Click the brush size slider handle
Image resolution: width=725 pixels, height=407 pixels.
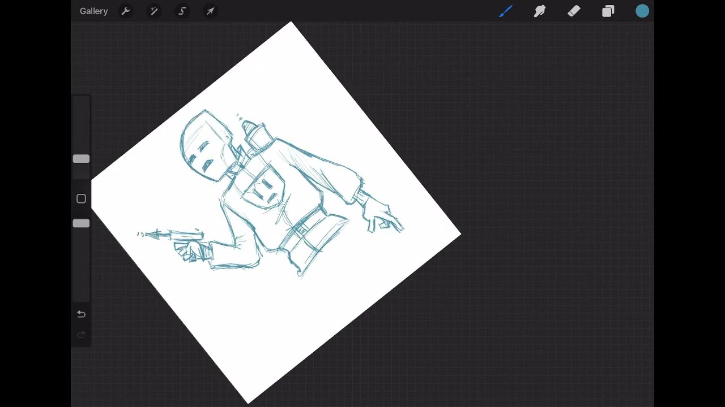pos(81,159)
